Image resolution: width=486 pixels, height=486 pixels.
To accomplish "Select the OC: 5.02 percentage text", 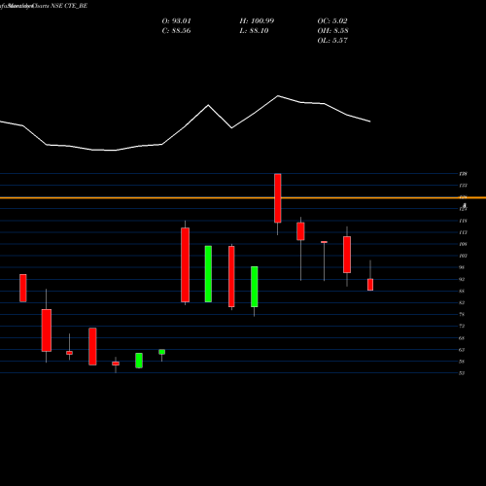I will click(332, 21).
